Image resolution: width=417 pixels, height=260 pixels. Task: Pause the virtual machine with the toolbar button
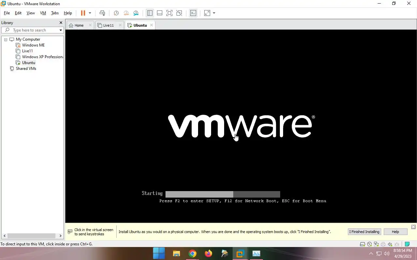tap(83, 13)
